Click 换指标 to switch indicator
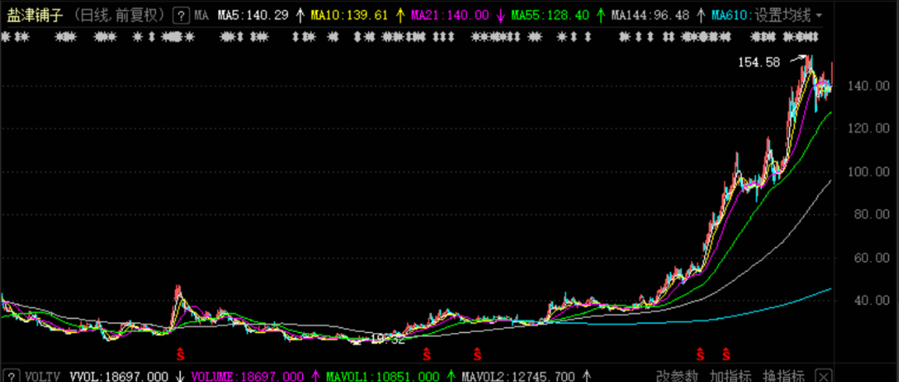The height and width of the screenshot is (382, 899). tap(784, 376)
